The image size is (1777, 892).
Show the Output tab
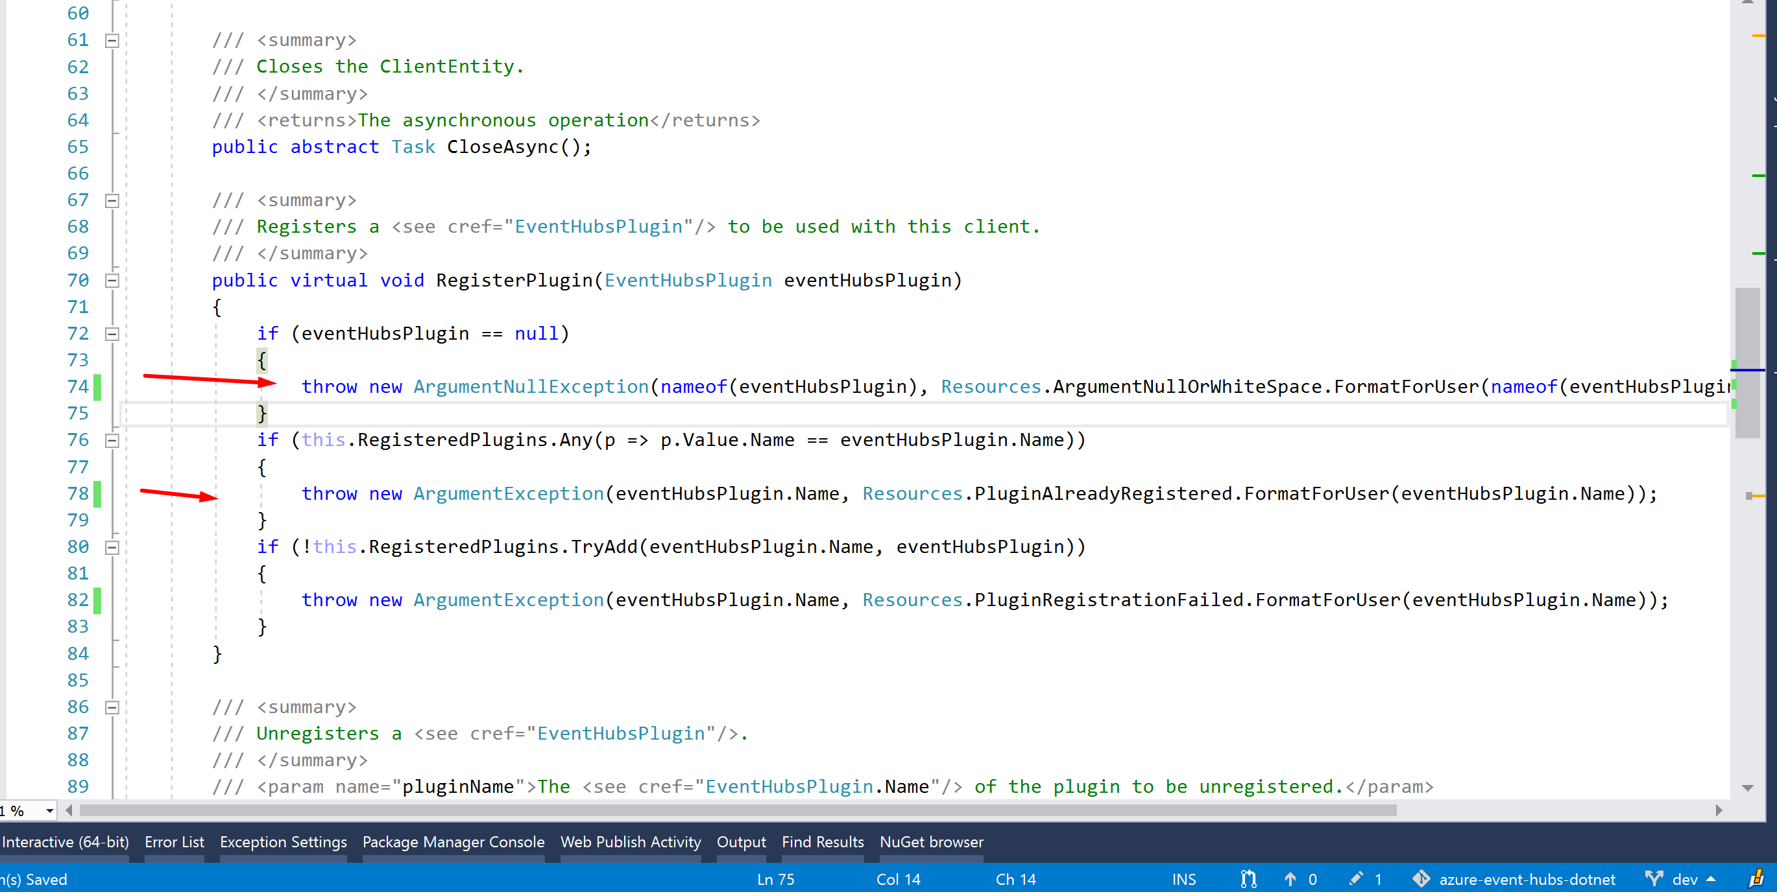click(x=741, y=841)
